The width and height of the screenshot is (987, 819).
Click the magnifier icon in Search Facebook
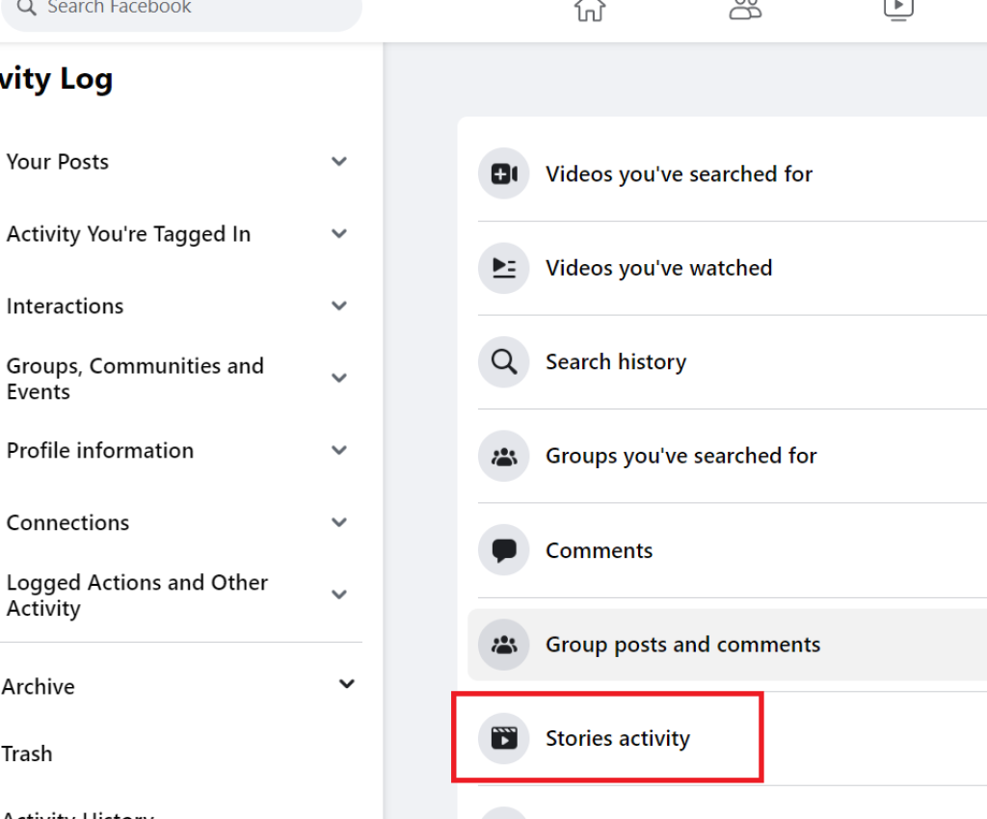tap(26, 8)
